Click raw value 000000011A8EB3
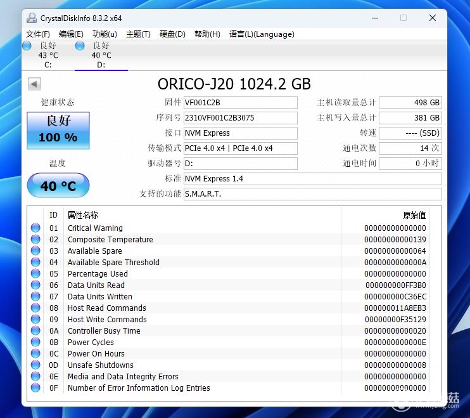 coord(395,308)
